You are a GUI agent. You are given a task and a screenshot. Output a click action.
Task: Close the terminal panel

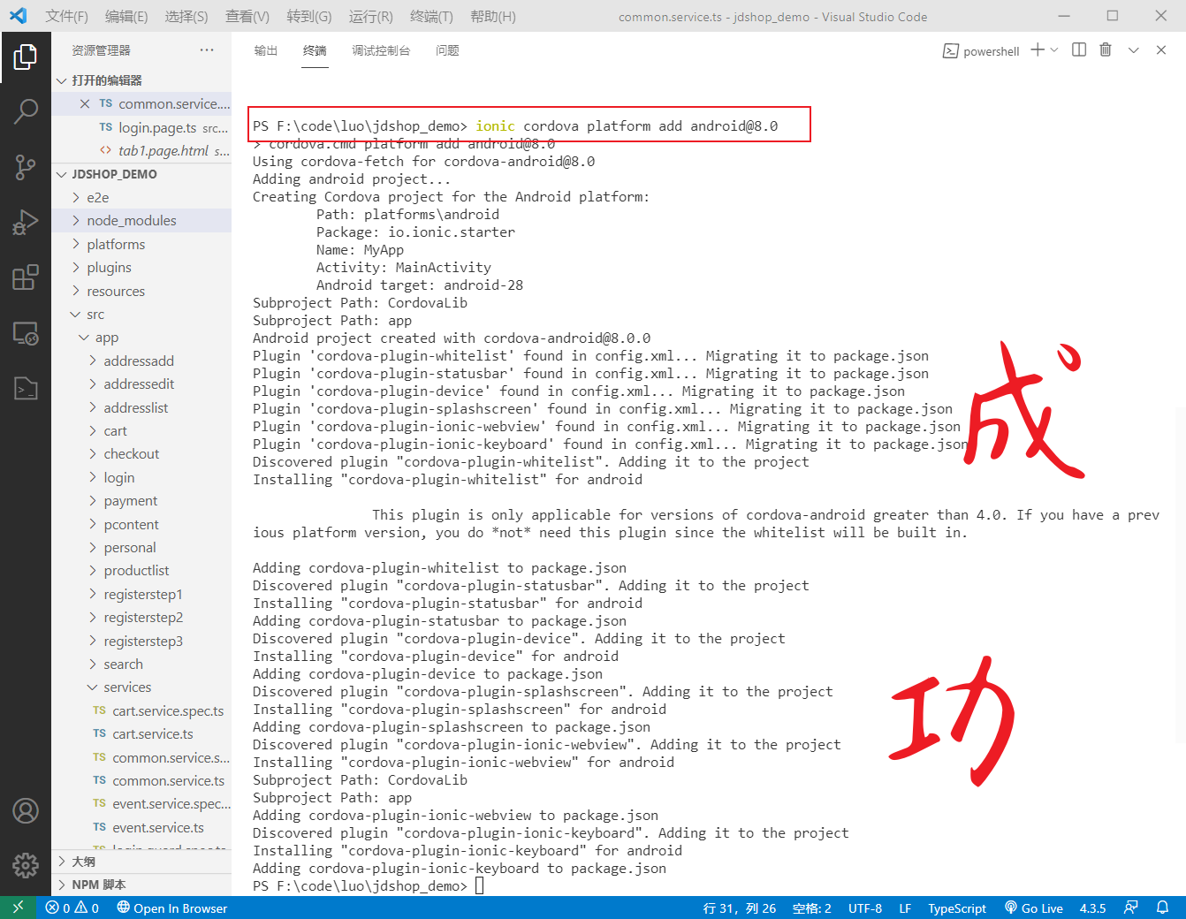[1161, 50]
